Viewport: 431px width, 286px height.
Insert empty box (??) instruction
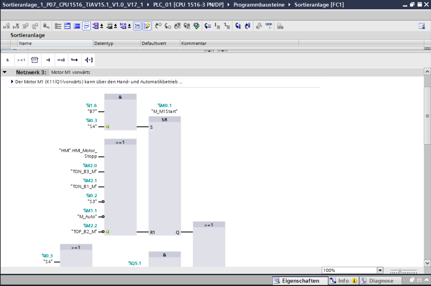34,60
